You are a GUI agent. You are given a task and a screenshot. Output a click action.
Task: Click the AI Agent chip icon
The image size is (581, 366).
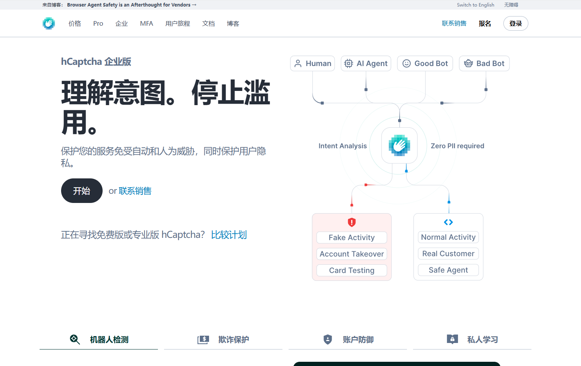tap(349, 64)
